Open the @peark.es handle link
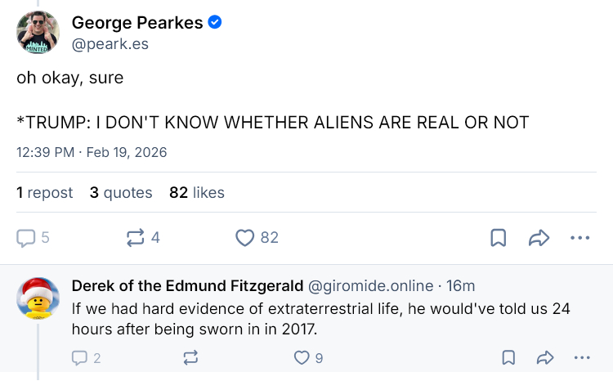Screen dimensions: 613x381 110,44
